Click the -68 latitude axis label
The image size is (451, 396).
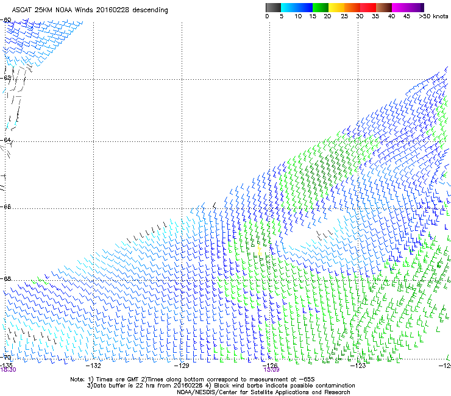5,279
